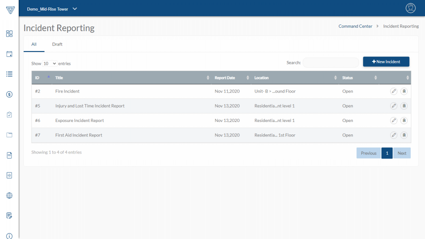
Task: Open the user profile icon at top right
Action: pos(410,7)
